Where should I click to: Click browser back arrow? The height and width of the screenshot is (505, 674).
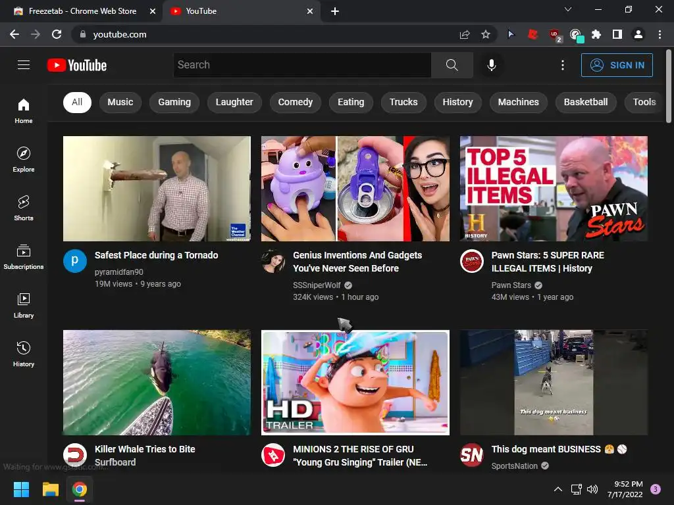point(14,34)
